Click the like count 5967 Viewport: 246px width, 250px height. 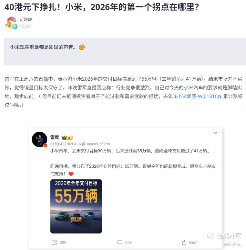[x=193, y=243]
